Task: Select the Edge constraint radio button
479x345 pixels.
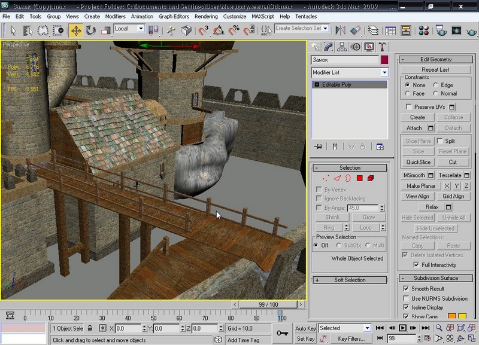Action: tap(435, 86)
